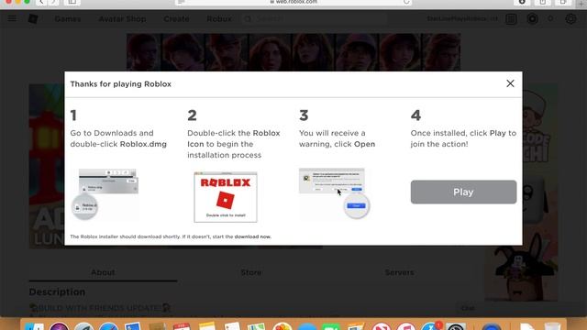The image size is (587, 330).
Task: Open the Roblox settings gear icon
Action: [570, 18]
